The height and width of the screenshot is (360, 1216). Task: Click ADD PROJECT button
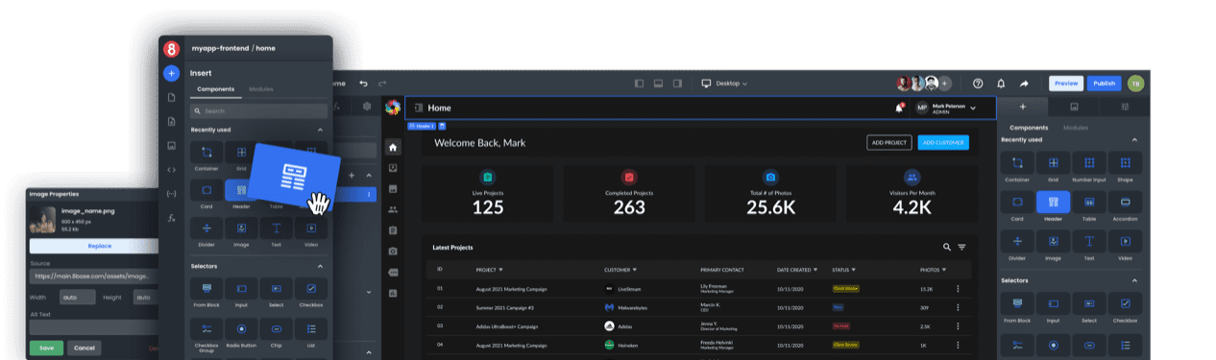tap(888, 142)
